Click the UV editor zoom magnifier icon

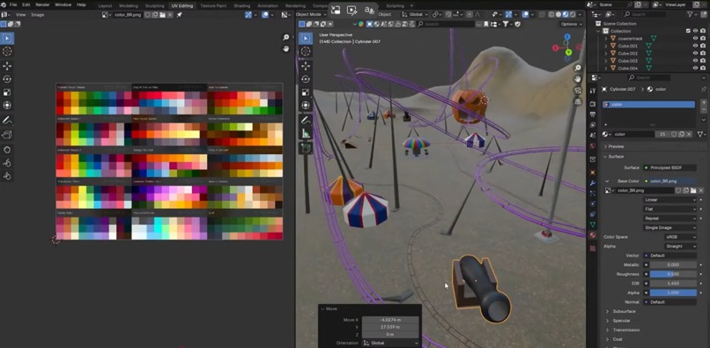click(285, 38)
